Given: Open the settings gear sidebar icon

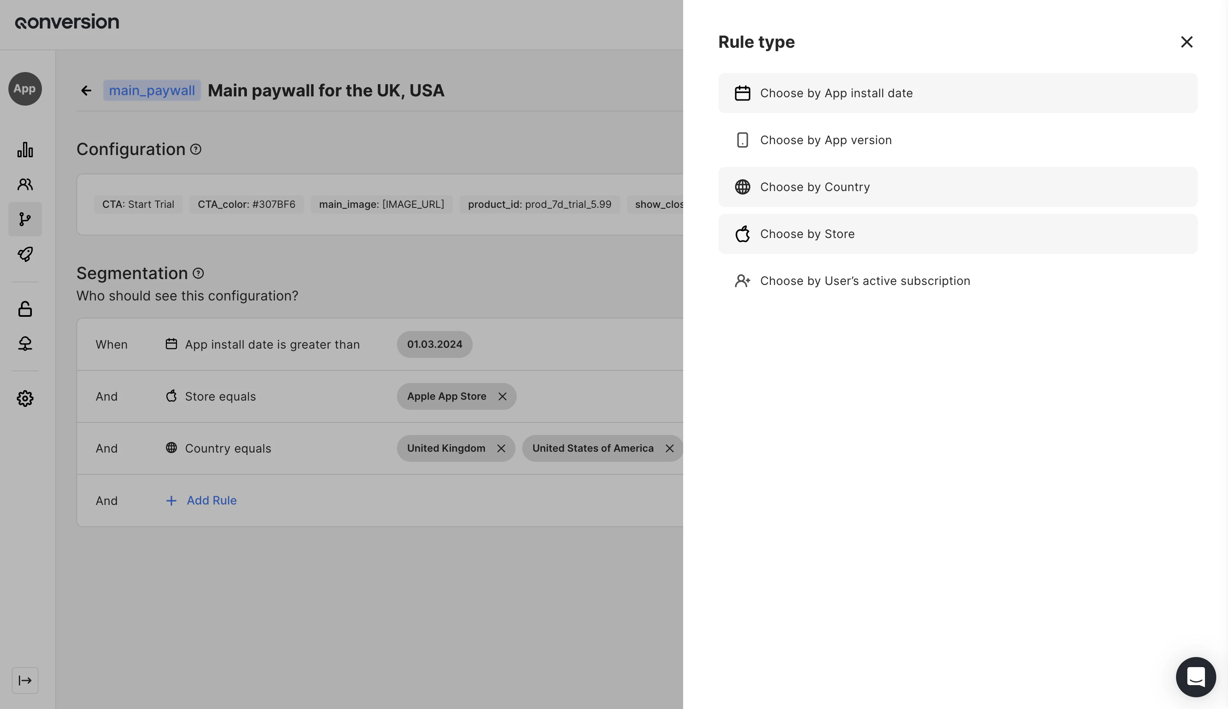Looking at the screenshot, I should tap(25, 398).
